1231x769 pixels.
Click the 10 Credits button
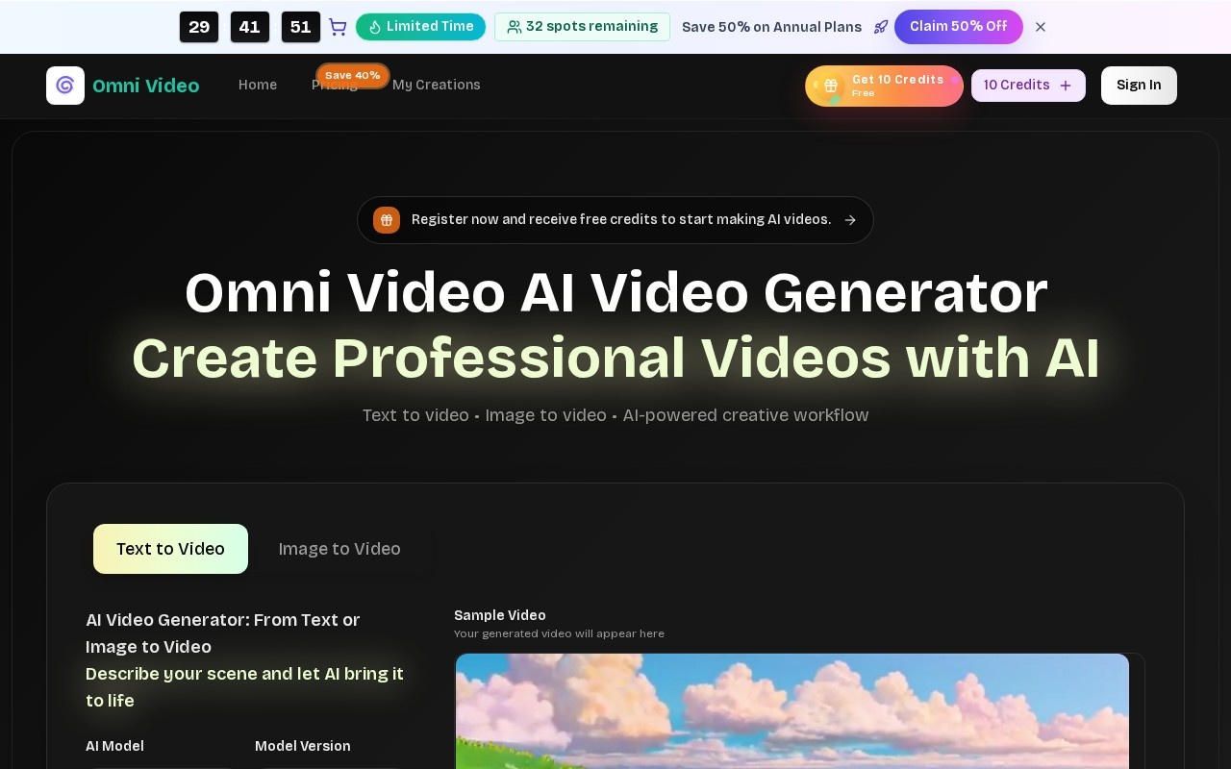coord(1028,86)
